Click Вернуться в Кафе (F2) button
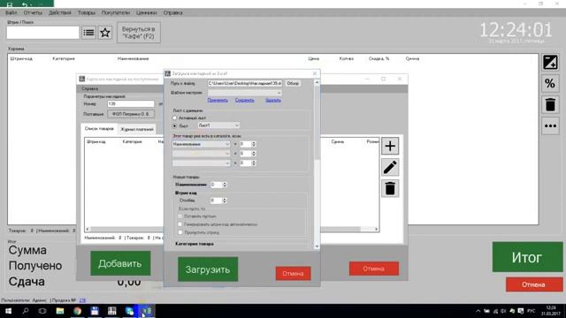Screen dimensions: 566x318 pos(139,33)
